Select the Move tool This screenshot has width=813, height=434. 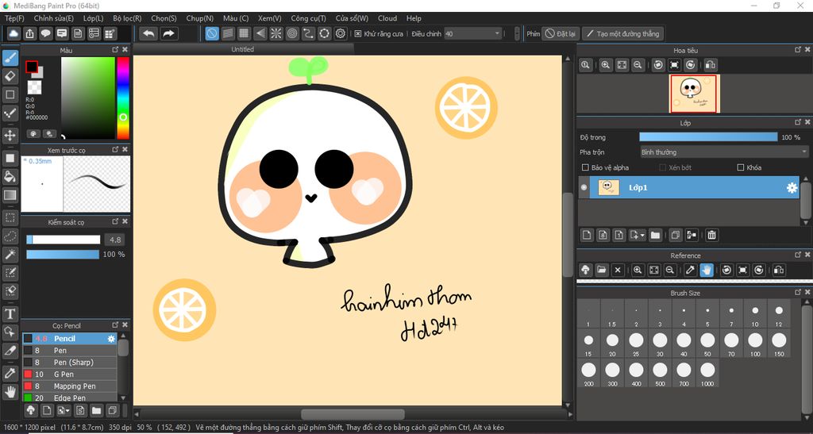tap(10, 136)
